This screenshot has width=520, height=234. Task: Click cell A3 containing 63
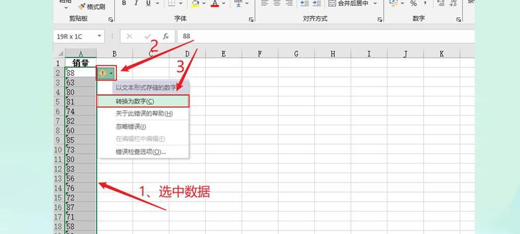click(81, 82)
